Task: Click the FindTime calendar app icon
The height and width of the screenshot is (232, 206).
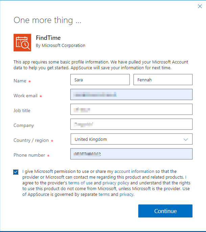Action: point(22,43)
